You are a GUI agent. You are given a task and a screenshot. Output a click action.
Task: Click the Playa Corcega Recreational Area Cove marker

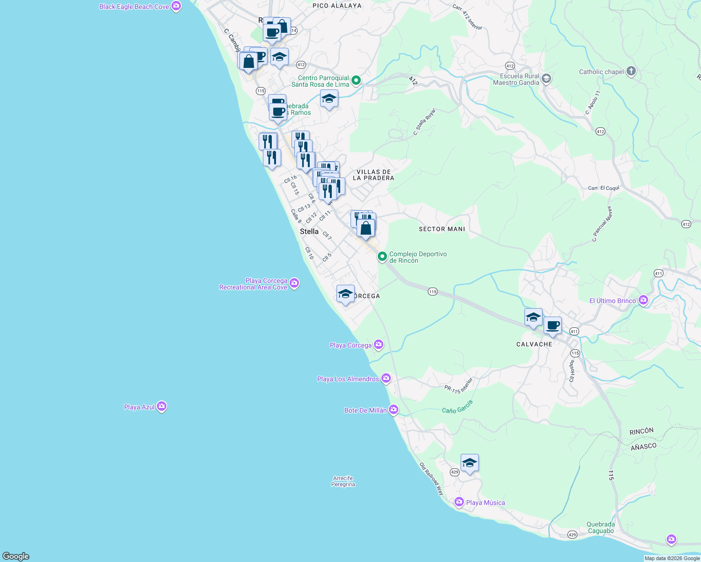point(294,283)
